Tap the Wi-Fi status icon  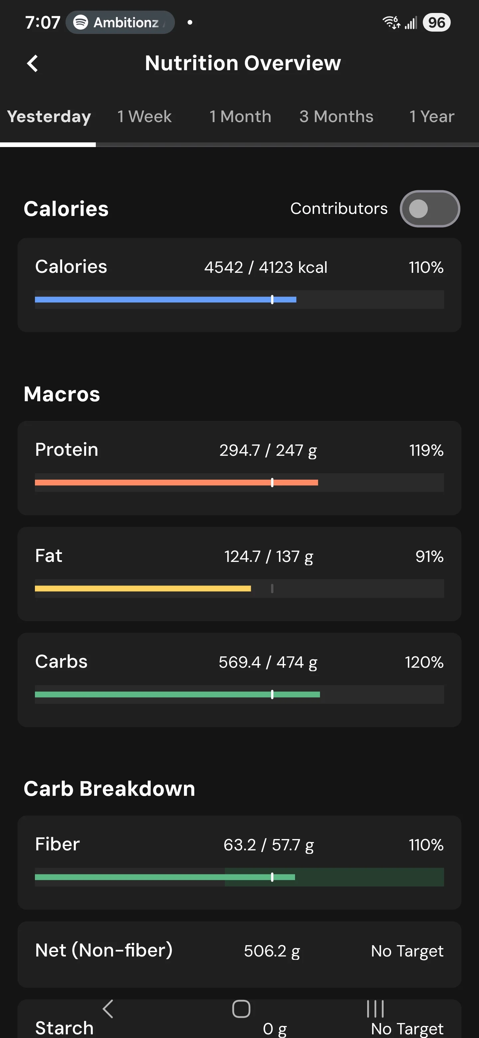[x=391, y=23]
